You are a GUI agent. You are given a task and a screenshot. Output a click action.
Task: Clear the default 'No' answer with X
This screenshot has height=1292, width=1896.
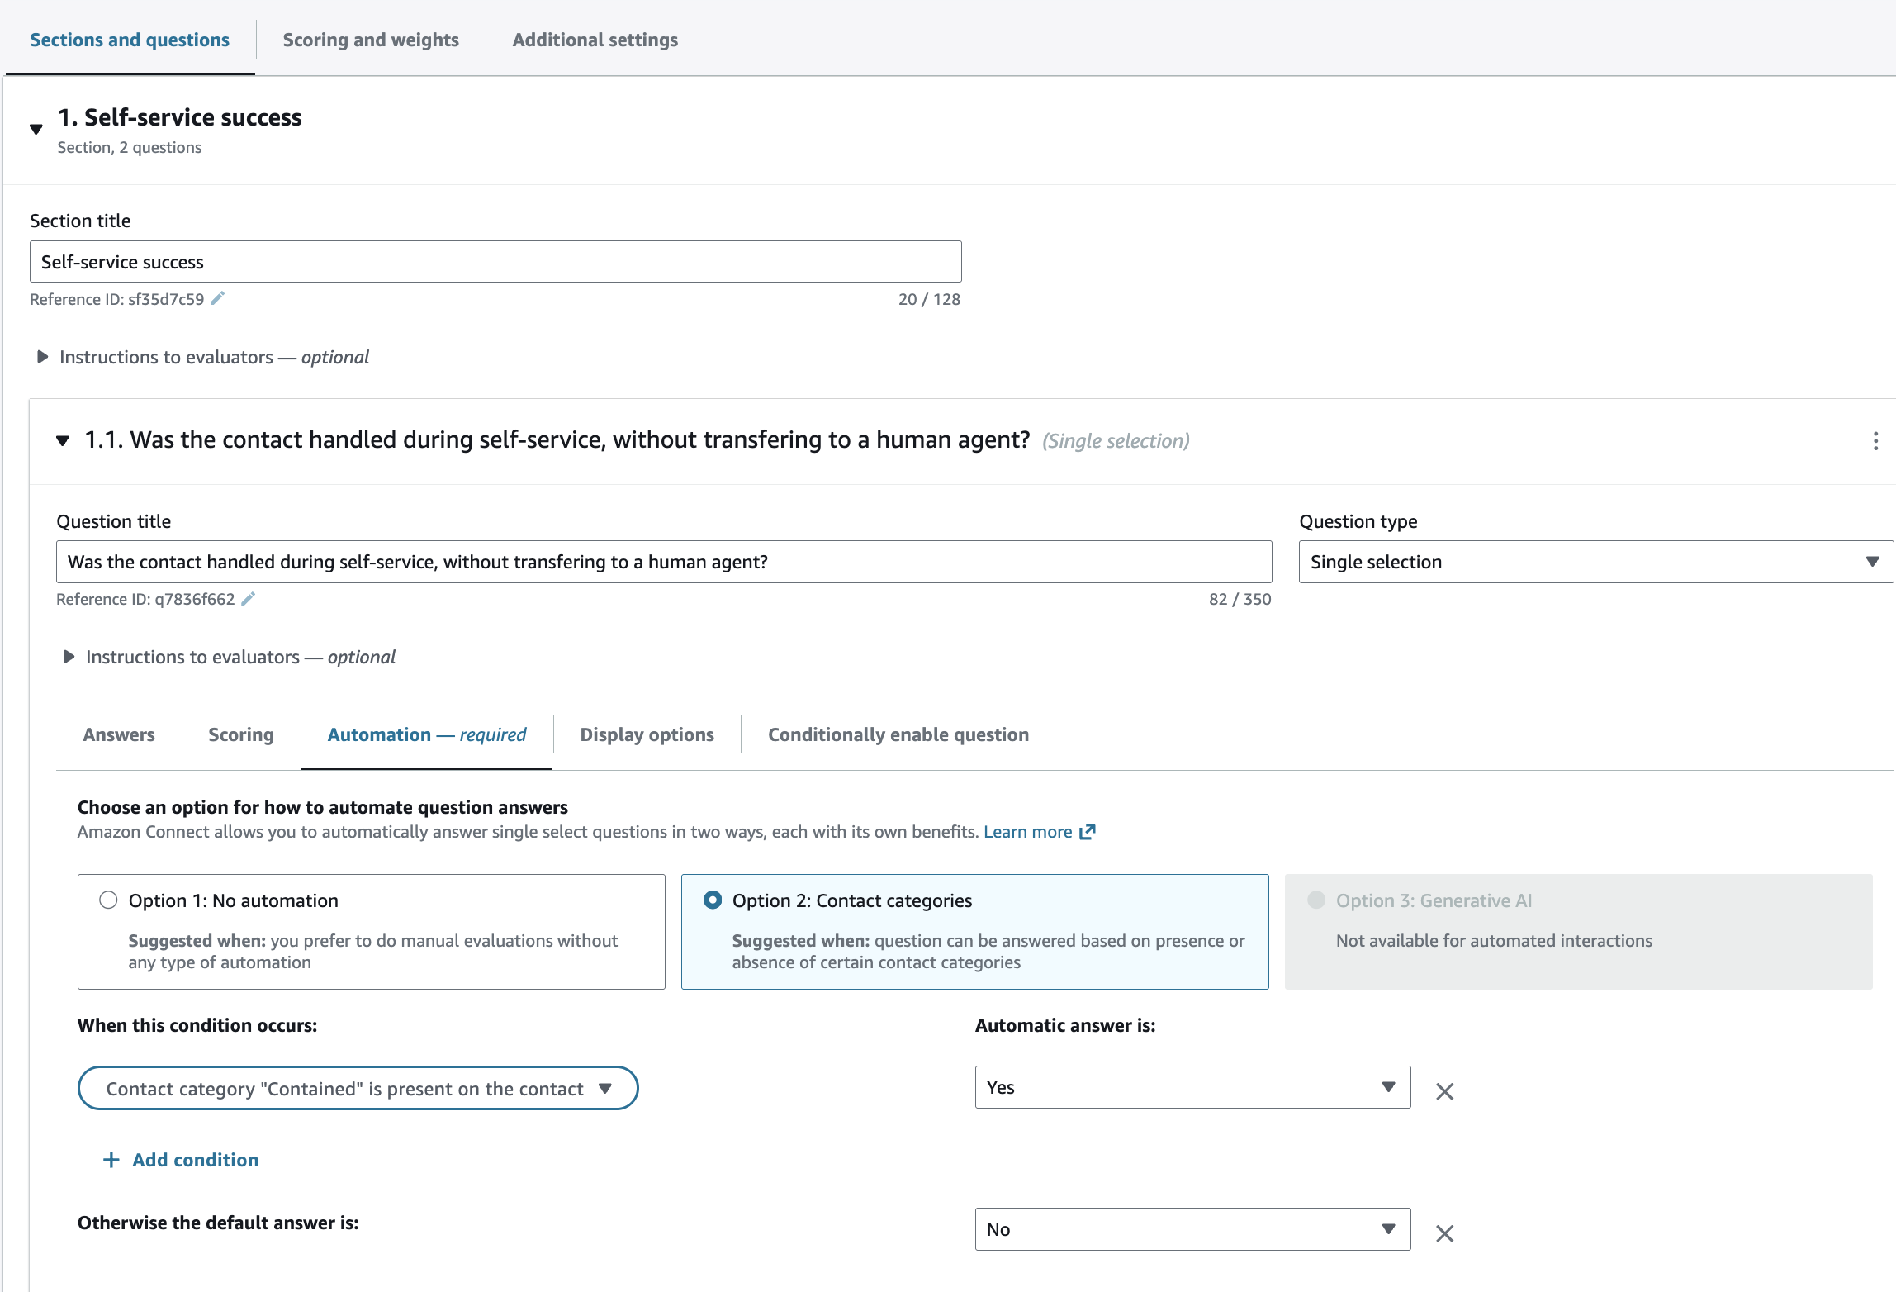[1444, 1233]
